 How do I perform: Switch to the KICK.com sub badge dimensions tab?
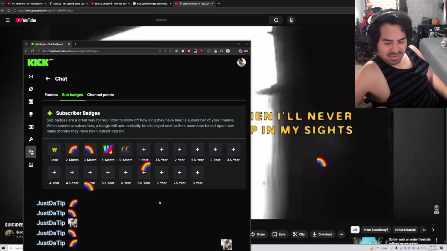(x=152, y=3)
